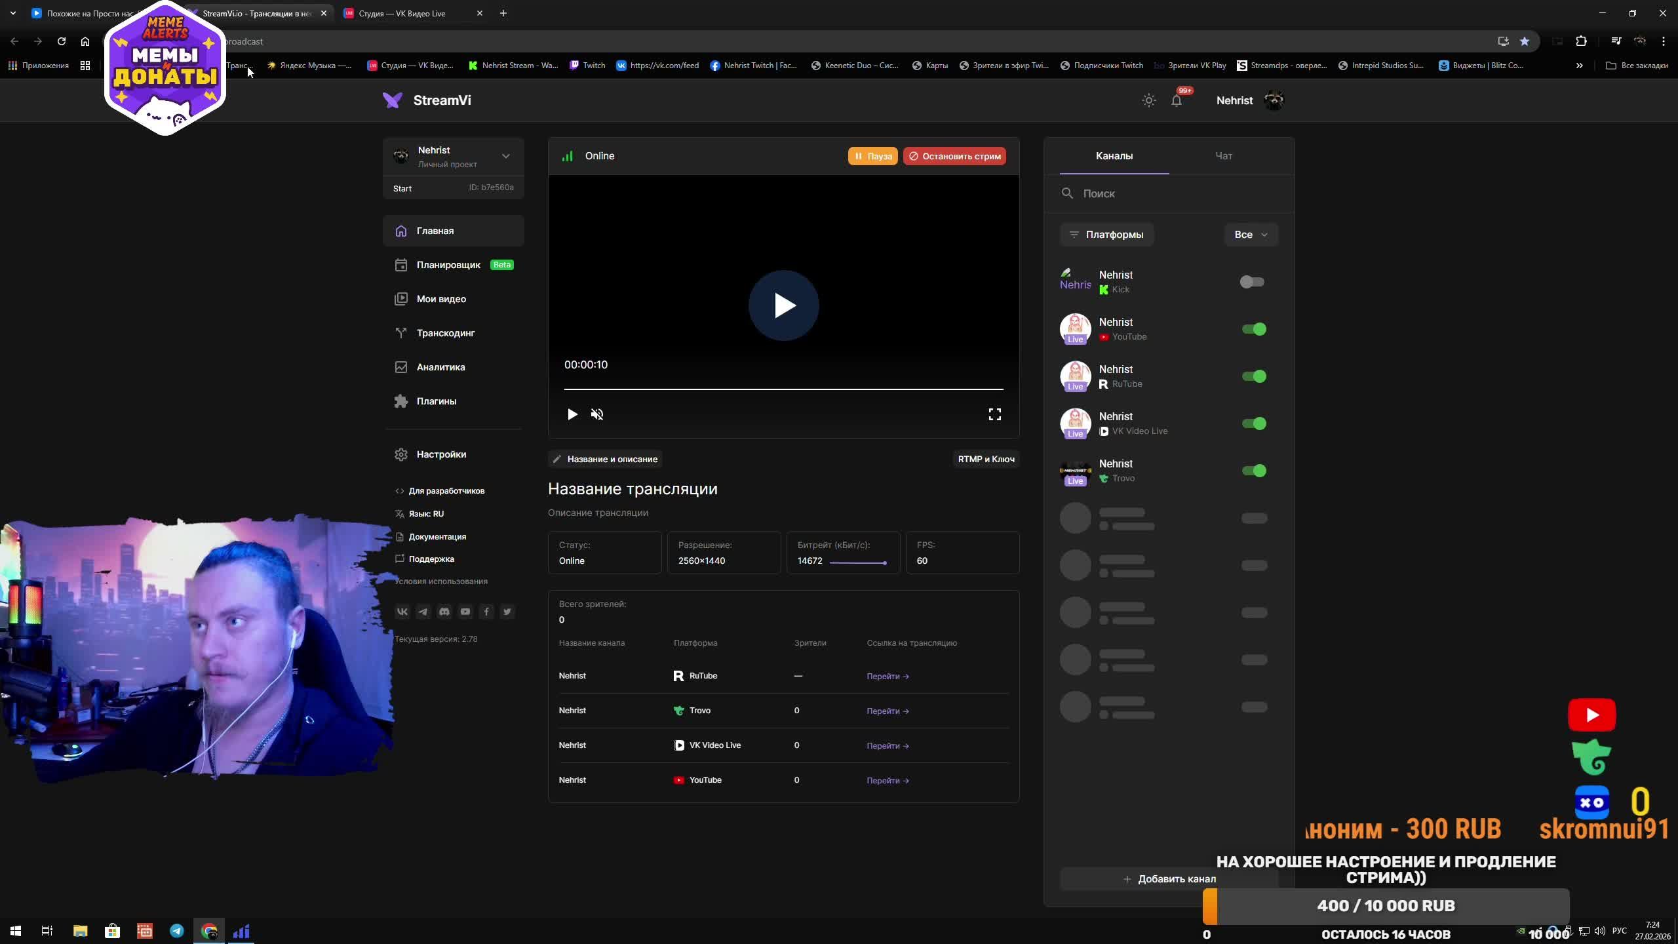Viewport: 1678px width, 944px height.
Task: Enter fullscreen in the video player
Action: click(994, 414)
